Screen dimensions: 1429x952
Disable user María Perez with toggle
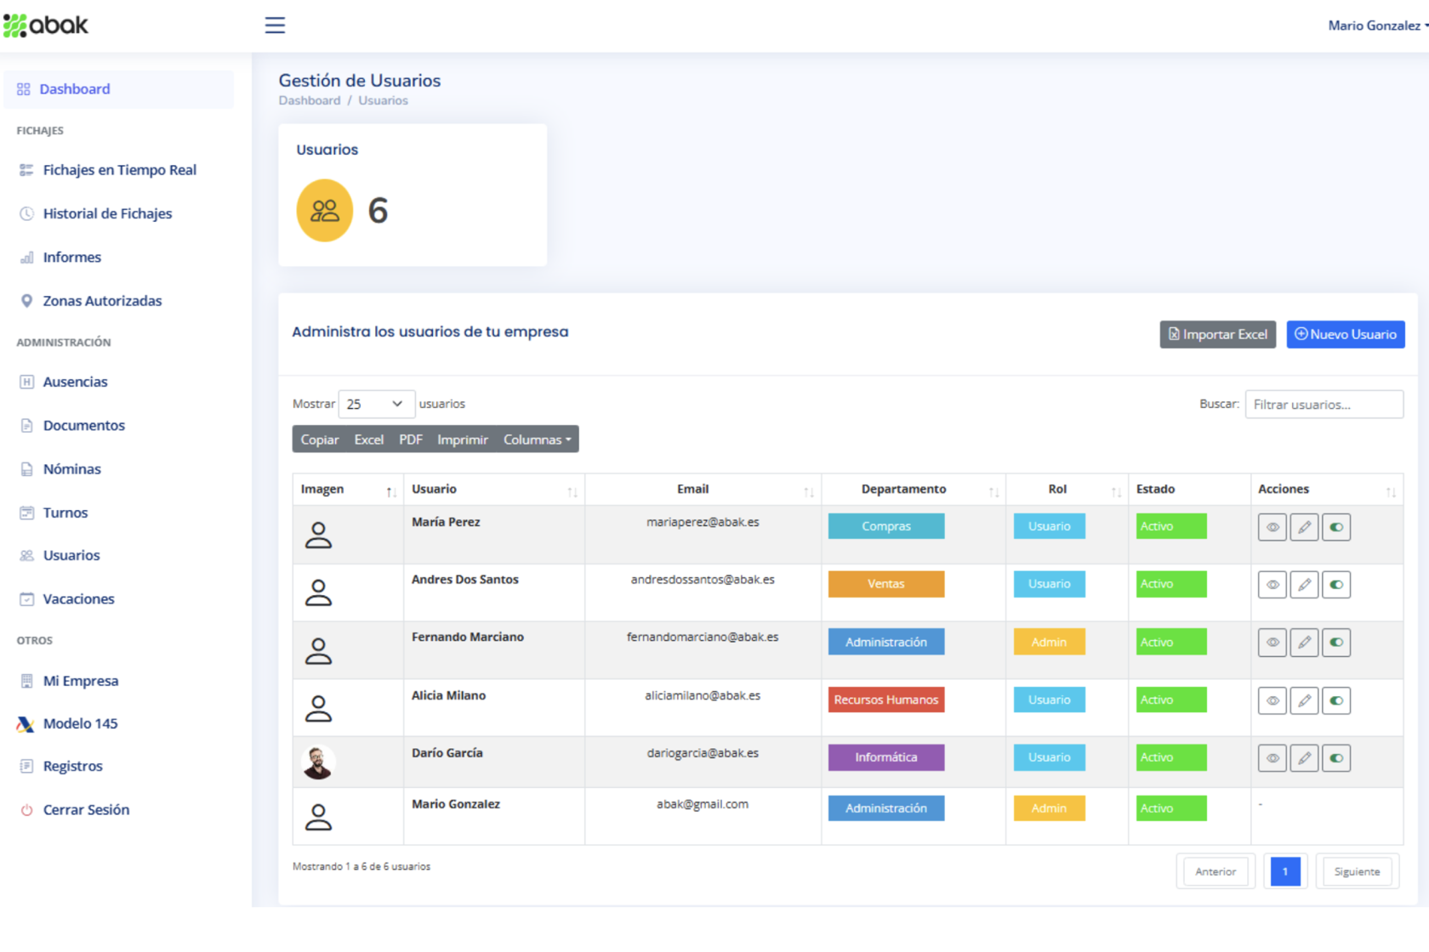coord(1336,527)
